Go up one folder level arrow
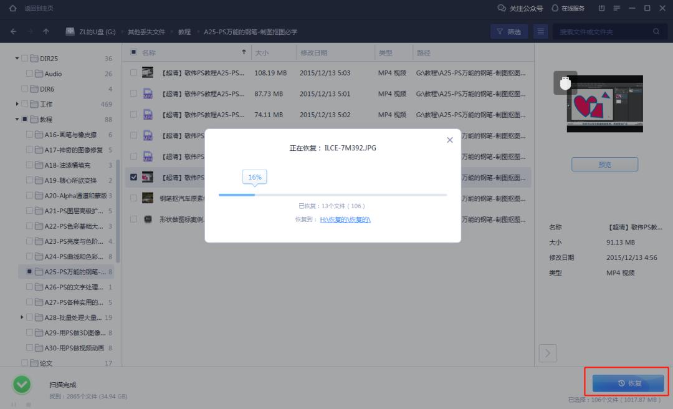 (x=46, y=31)
